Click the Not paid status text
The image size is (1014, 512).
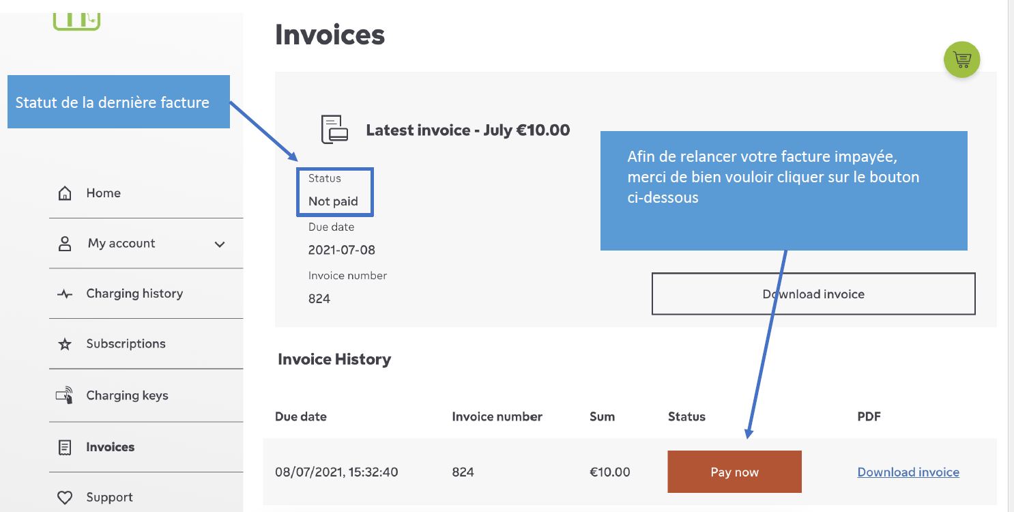click(333, 201)
